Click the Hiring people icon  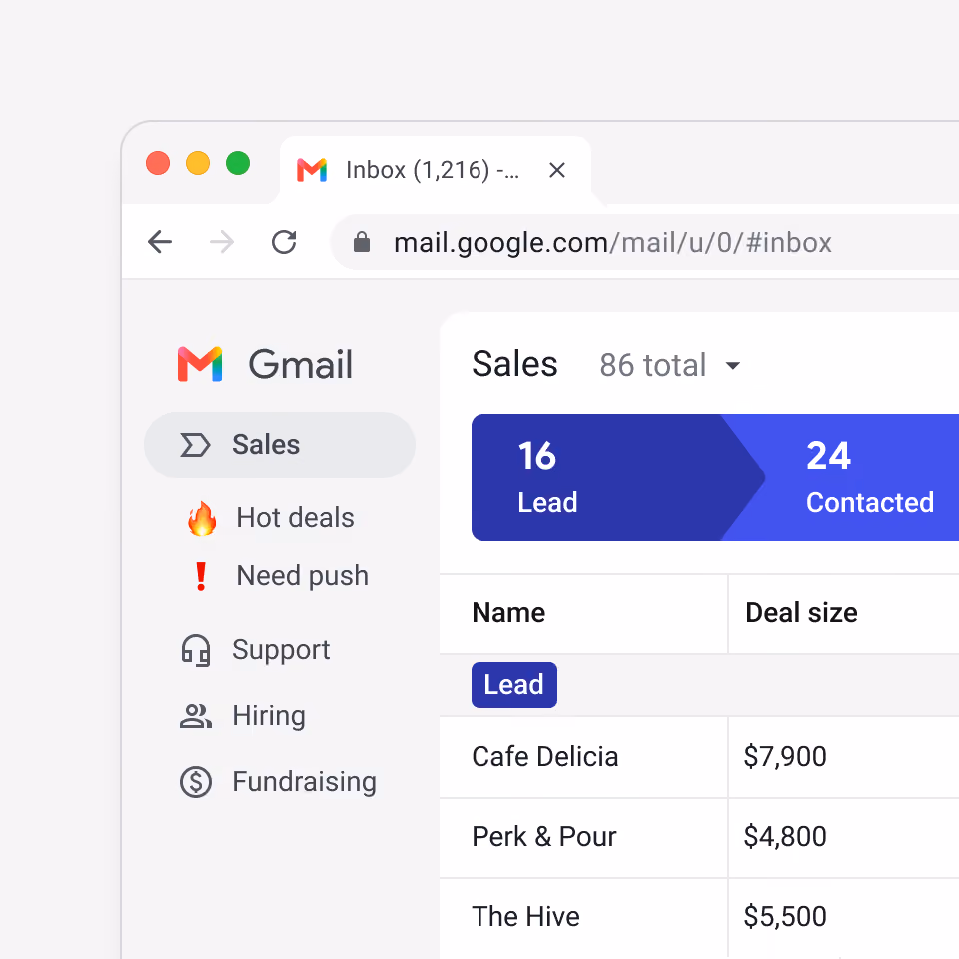[196, 716]
